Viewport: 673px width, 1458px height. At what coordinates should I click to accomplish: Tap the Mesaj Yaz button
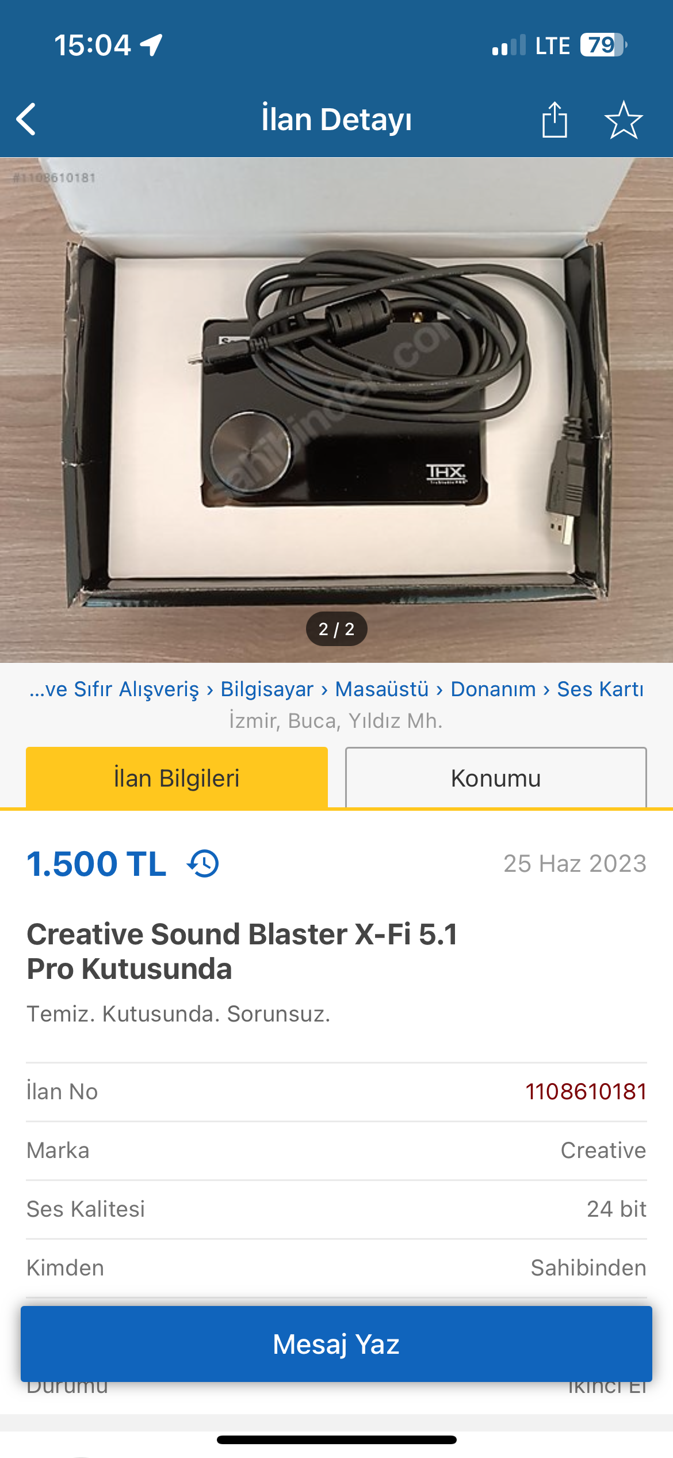tap(336, 1344)
